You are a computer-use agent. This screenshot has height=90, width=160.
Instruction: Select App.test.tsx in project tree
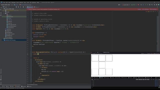coord(10,17)
